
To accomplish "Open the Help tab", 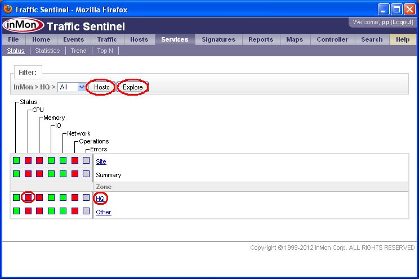I will [403, 39].
